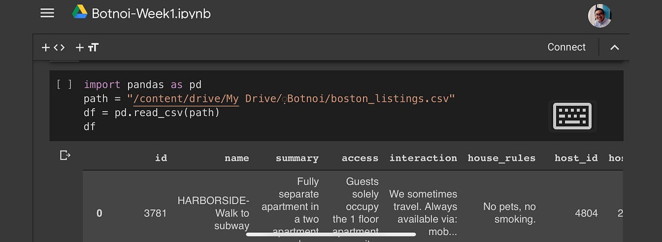Add a new text cell
Viewport: 662px width, 242px height.
click(87, 48)
